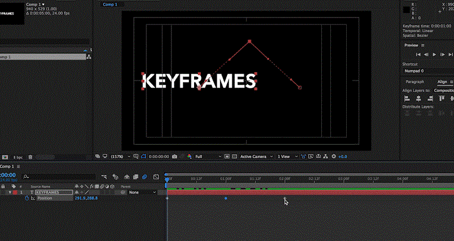Toggle fast previews icon in viewer
454x241 pixels.
point(310,157)
